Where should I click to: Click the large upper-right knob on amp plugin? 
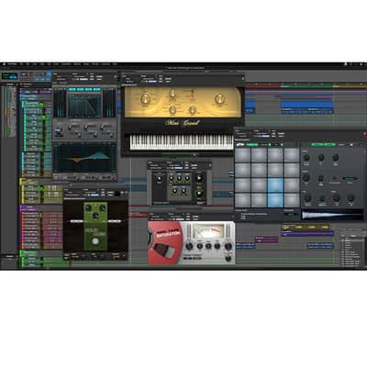coord(199,178)
